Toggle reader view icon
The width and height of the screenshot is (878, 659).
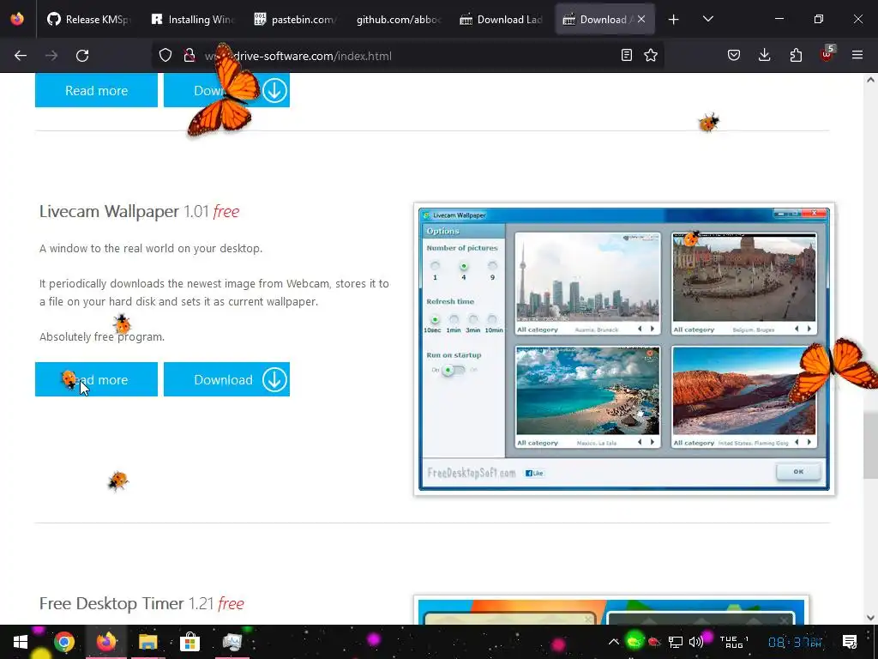627,55
